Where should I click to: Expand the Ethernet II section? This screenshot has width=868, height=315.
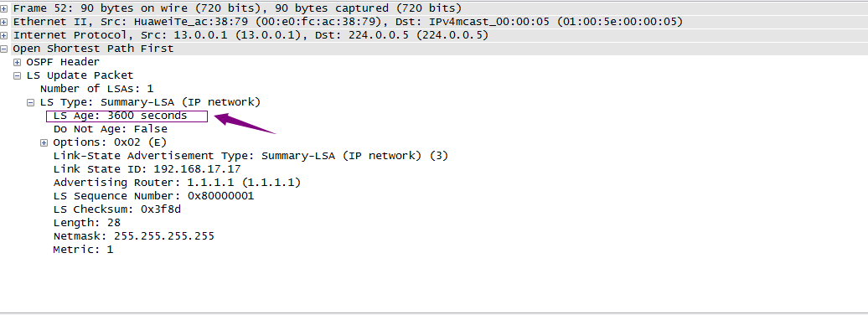pyautogui.click(x=4, y=22)
